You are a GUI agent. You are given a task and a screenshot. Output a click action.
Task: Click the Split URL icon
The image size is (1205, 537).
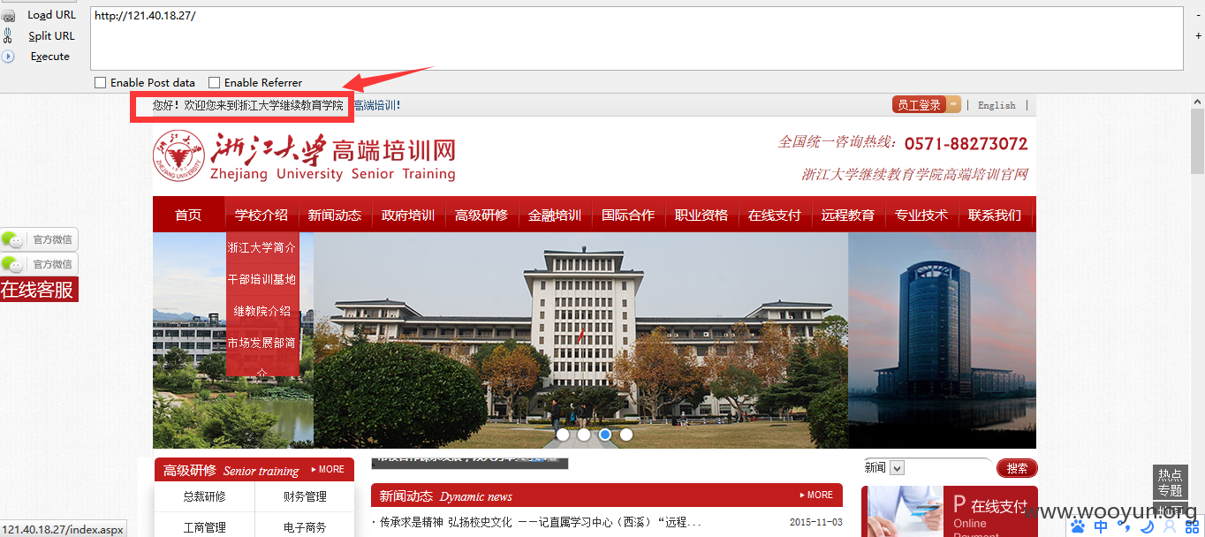pos(8,36)
